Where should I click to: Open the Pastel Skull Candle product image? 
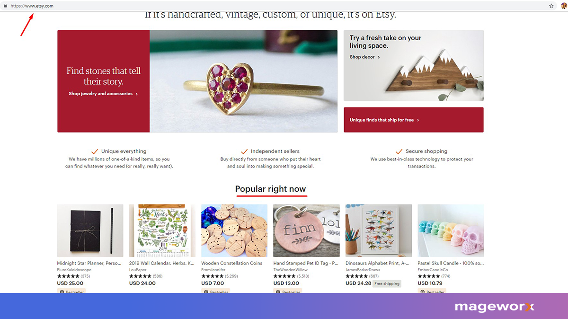[451, 230]
